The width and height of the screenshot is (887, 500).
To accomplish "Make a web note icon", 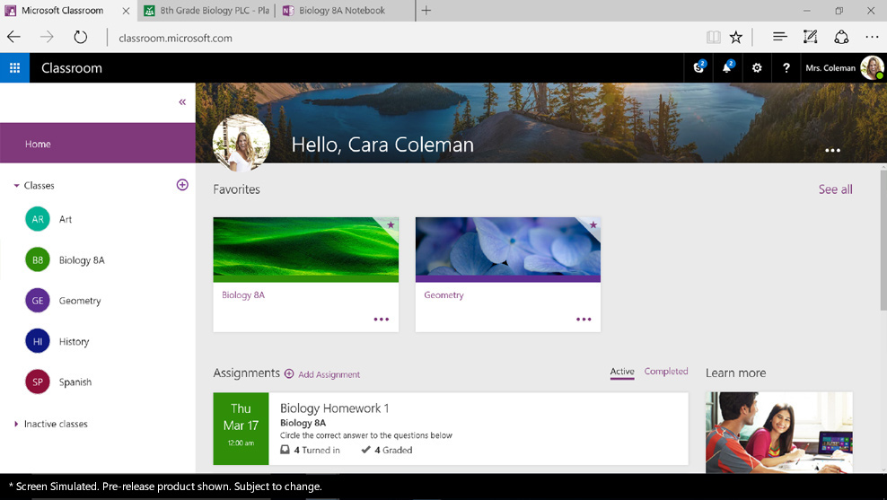I will point(811,38).
